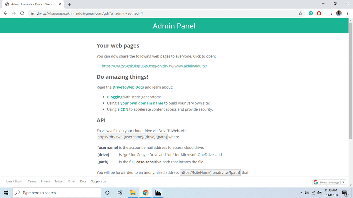Image resolution: width=353 pixels, height=198 pixels.
Task: Bookmark page with the star icon
Action: 300,13
